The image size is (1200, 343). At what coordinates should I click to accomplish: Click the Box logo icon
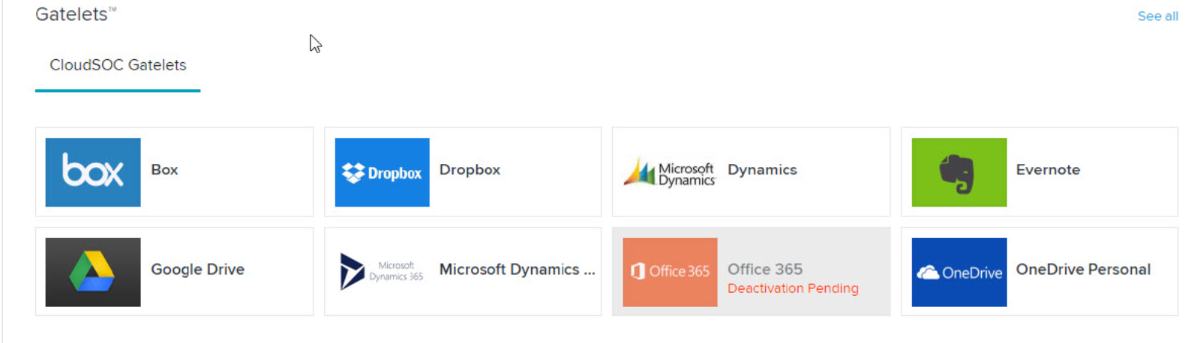point(93,172)
